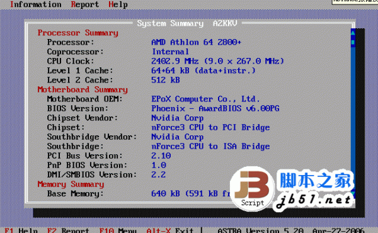Click the 'CPU Clock:' label
378x233 pixels.
(71, 61)
